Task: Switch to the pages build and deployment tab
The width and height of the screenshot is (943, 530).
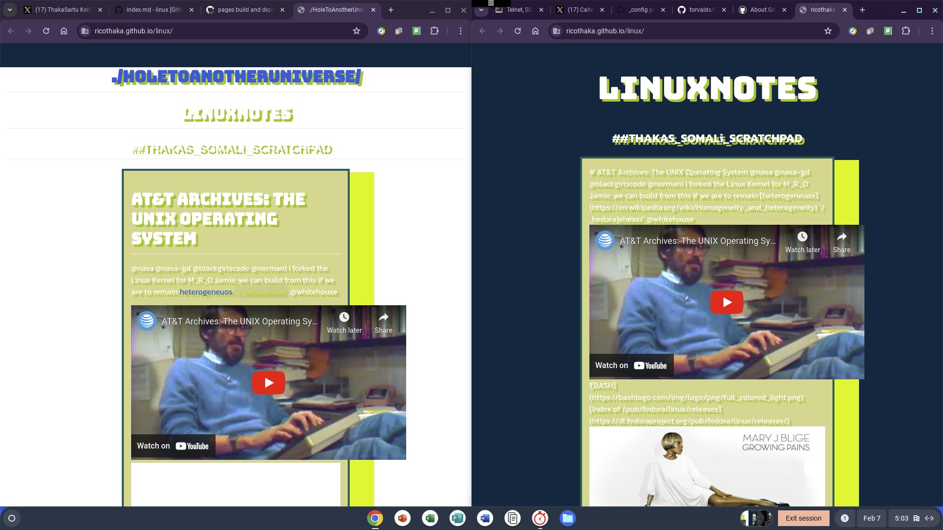Action: pyautogui.click(x=245, y=10)
